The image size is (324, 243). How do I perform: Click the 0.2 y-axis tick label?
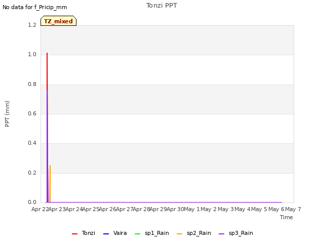coord(32,173)
